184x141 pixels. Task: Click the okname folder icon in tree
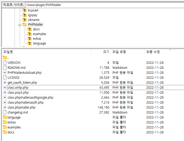click(x=25, y=20)
